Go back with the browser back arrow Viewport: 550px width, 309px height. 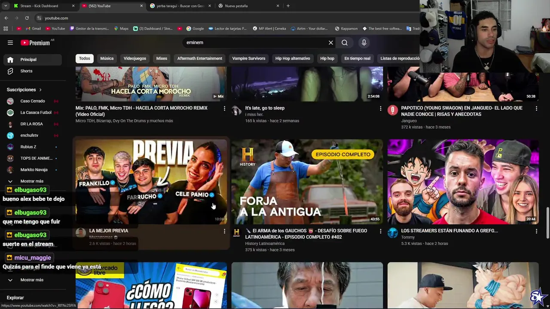pyautogui.click(x=6, y=18)
